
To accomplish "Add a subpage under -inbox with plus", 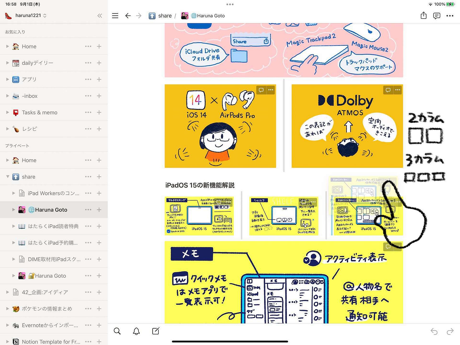I will pyautogui.click(x=99, y=96).
